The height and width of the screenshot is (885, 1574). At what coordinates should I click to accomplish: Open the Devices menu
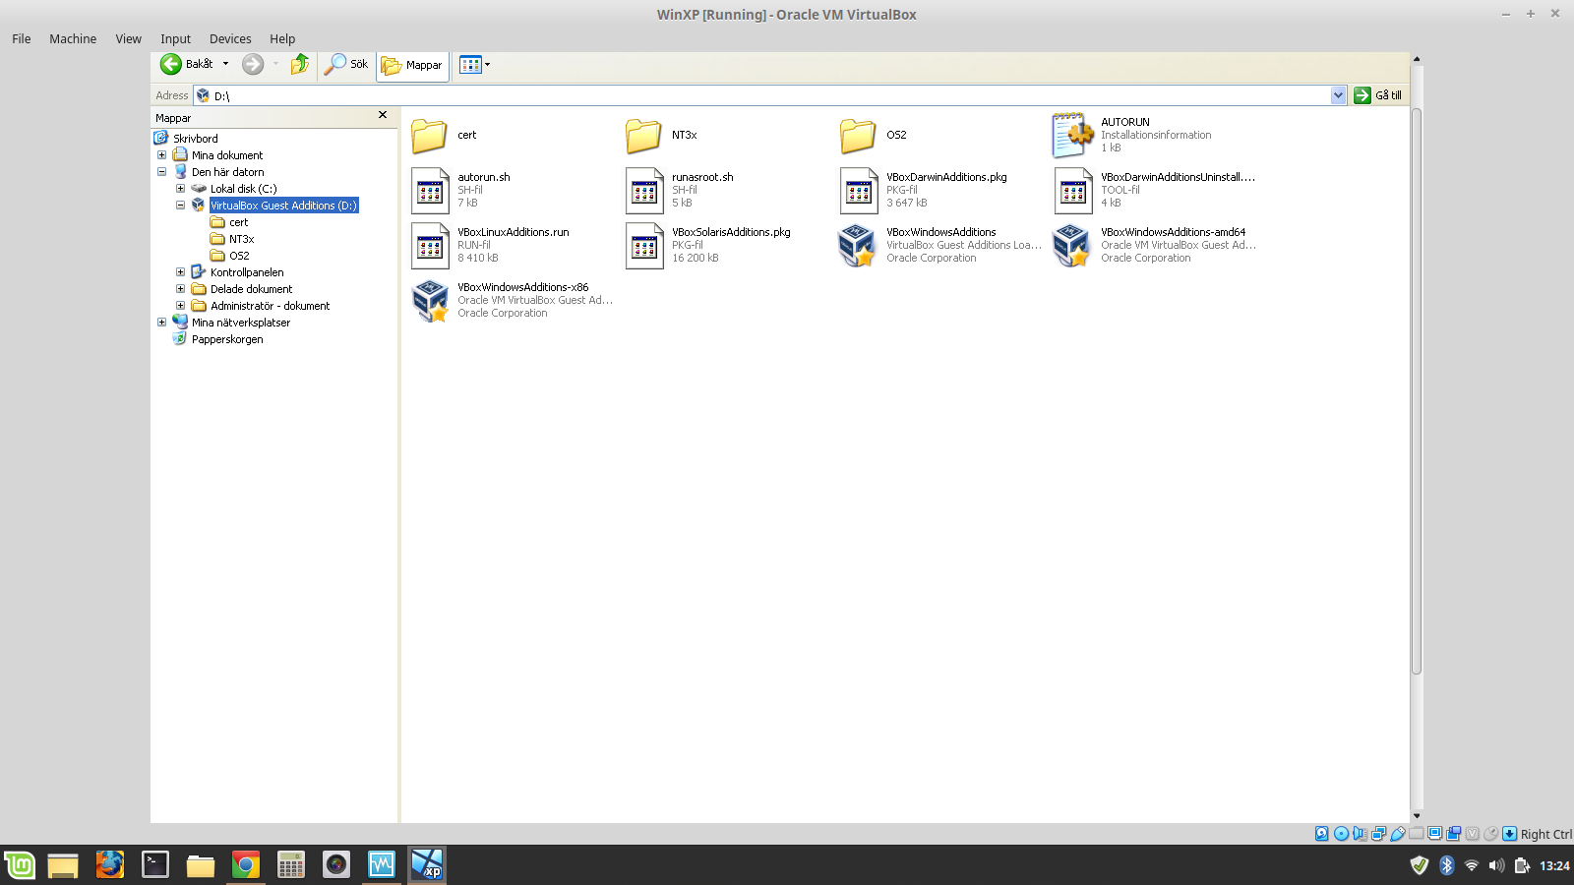[230, 39]
